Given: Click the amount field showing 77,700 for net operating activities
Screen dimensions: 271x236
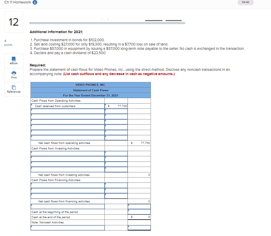Looking at the screenshot, I should pyautogui.click(x=139, y=143).
